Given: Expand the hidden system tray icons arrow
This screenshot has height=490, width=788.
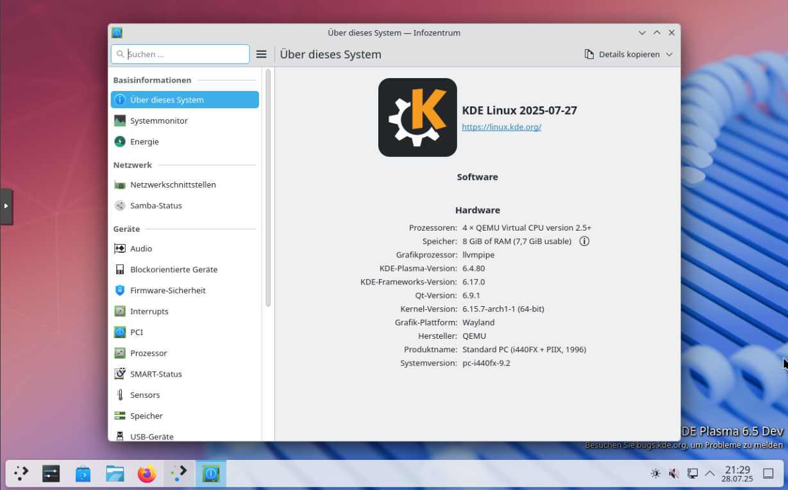Looking at the screenshot, I should coord(710,473).
